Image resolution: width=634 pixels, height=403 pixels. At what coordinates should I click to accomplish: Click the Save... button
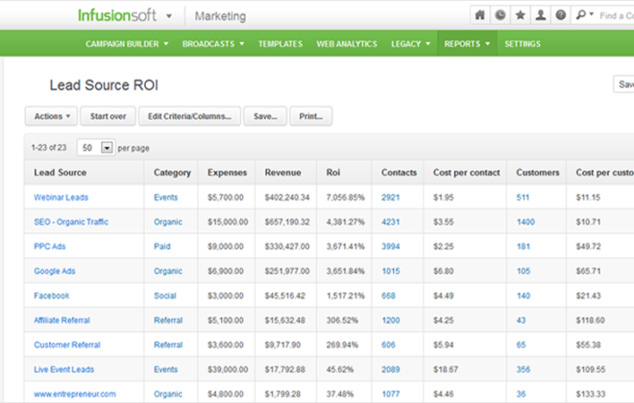click(265, 116)
